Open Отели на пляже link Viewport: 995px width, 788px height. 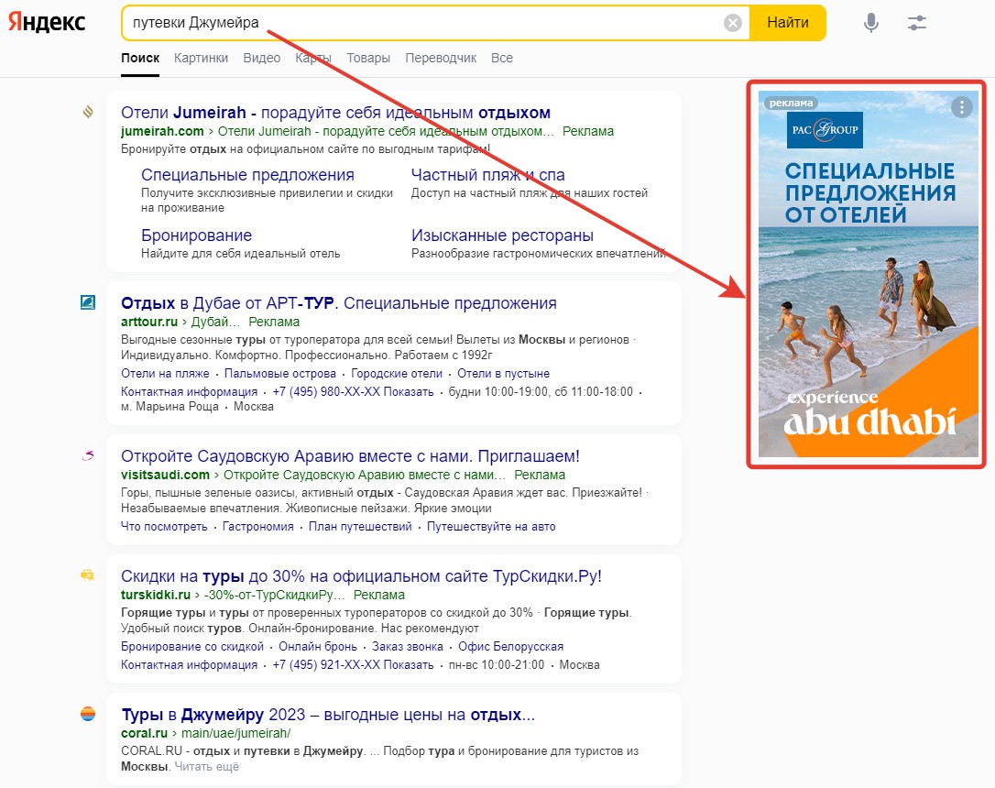[165, 373]
